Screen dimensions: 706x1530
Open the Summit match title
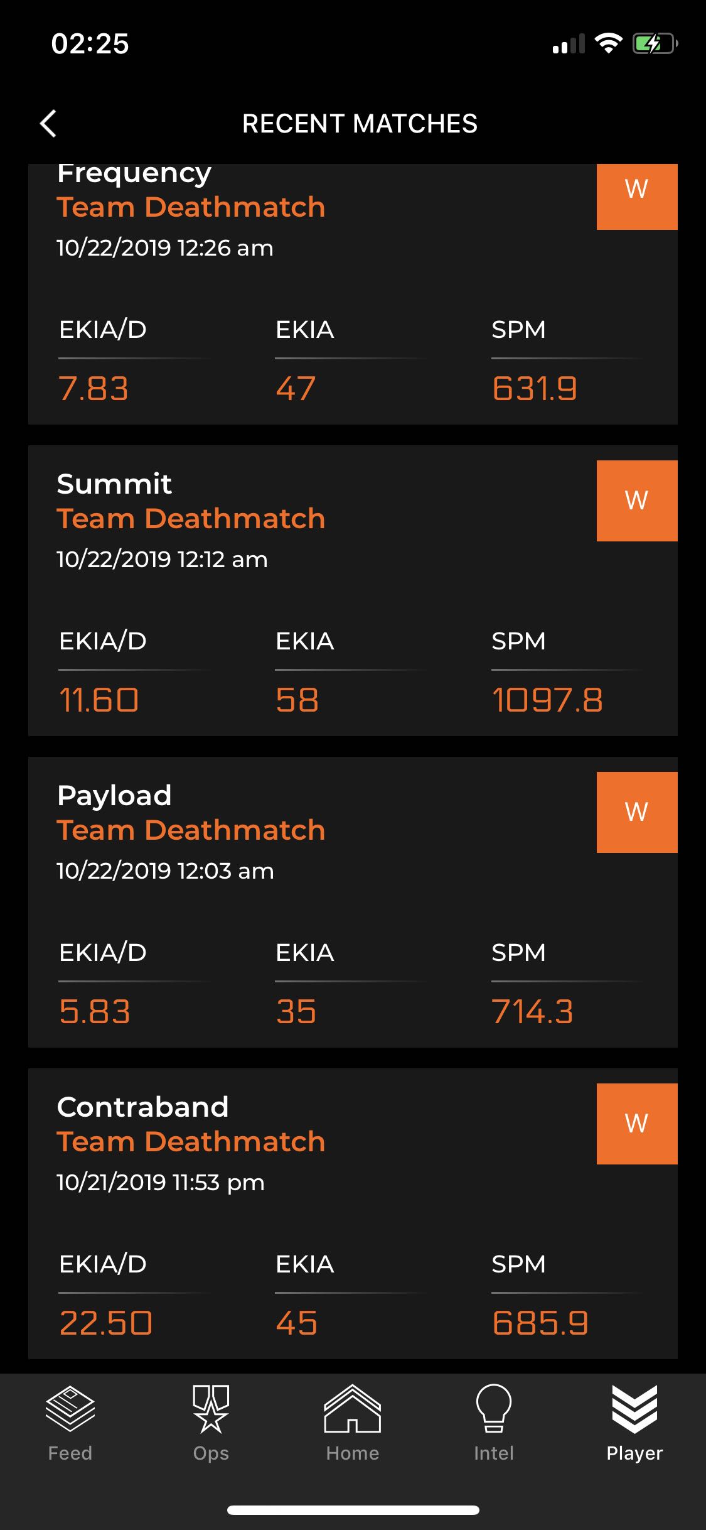coord(114,484)
